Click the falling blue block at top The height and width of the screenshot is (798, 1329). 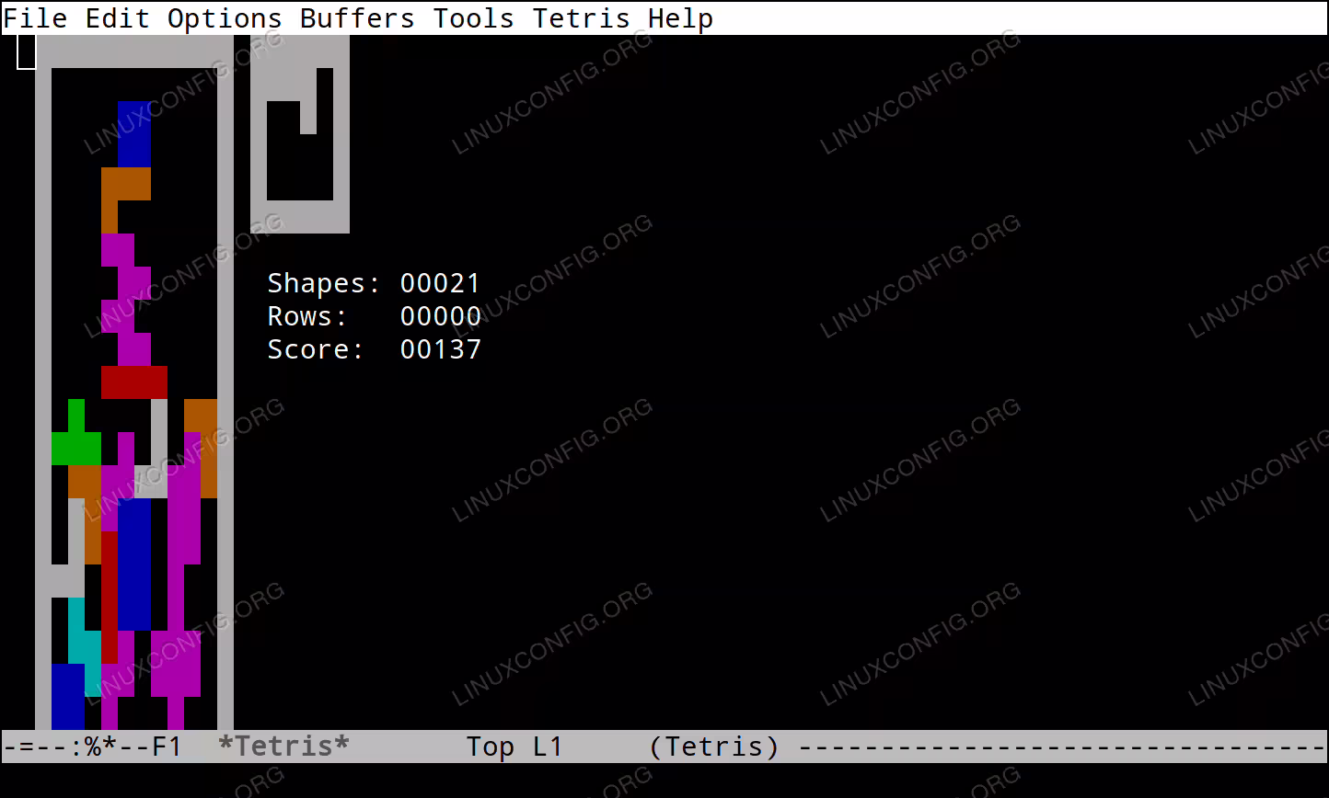tap(134, 134)
